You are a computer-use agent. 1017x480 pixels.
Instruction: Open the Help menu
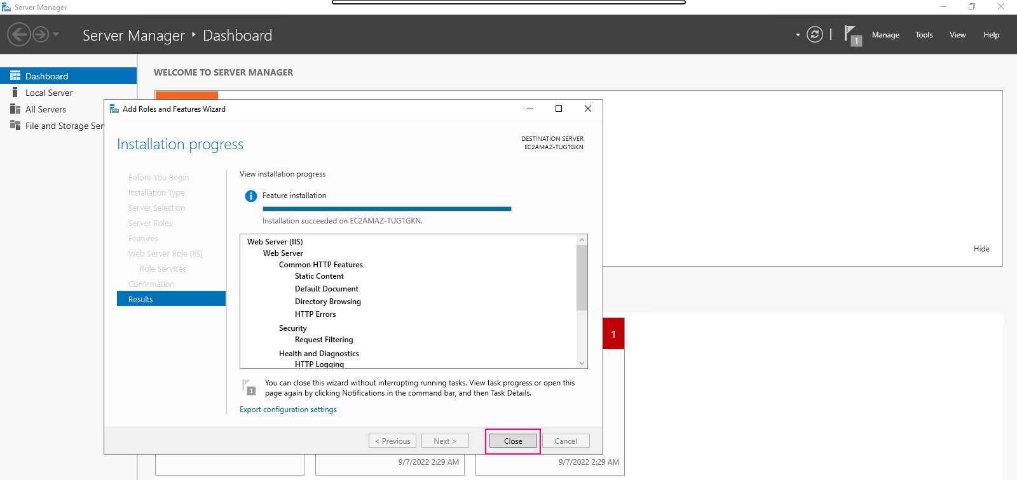[x=992, y=35]
